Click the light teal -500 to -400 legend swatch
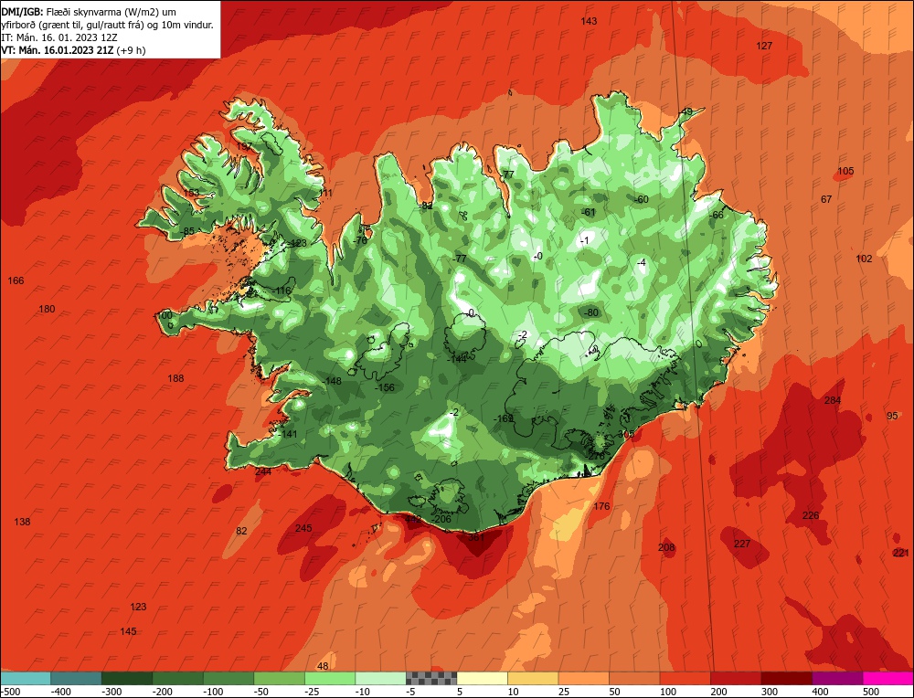 [x=25, y=678]
